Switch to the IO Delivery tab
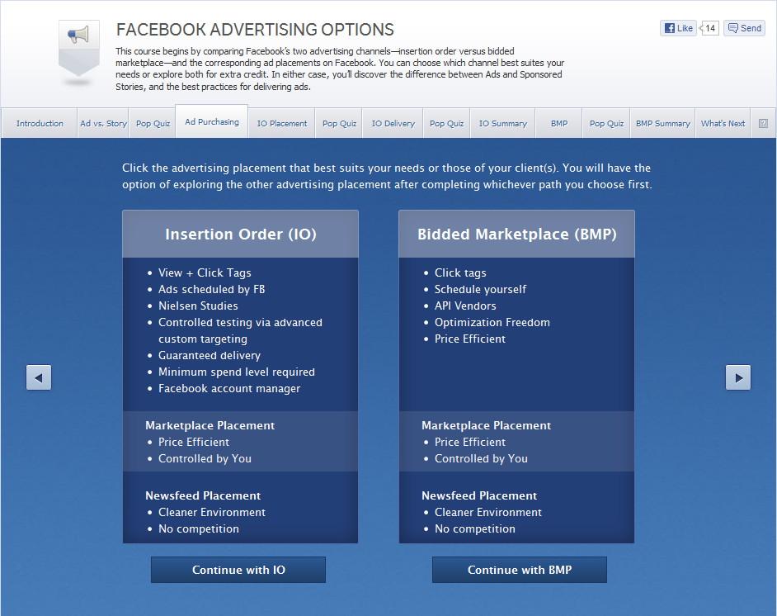Viewport: 777px width, 616px height. pos(393,124)
